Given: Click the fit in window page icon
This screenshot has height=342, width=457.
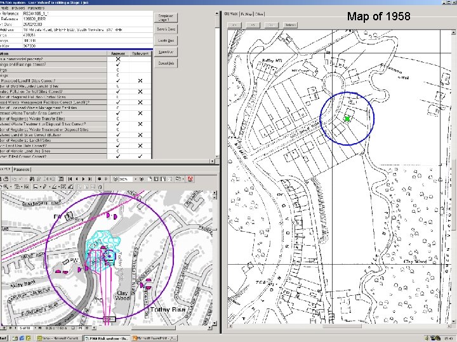Looking at the screenshot, I should coord(156,179).
